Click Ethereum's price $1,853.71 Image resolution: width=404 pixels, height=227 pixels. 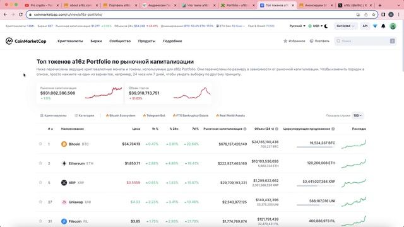coord(133,163)
